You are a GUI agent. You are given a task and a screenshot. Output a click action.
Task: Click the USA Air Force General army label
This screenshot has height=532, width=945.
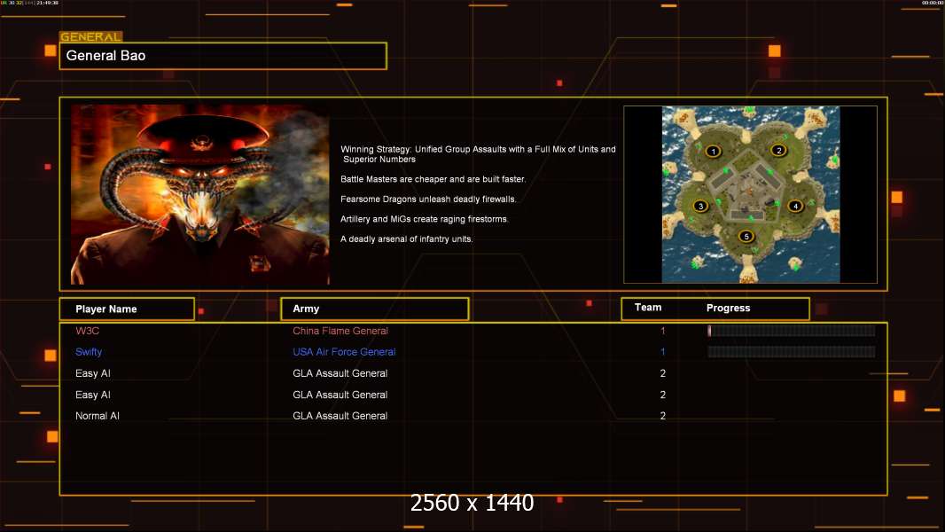tap(344, 352)
